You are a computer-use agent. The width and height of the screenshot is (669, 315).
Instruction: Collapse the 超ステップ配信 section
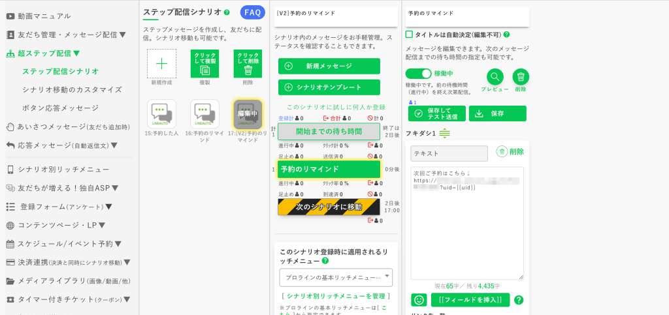point(44,53)
